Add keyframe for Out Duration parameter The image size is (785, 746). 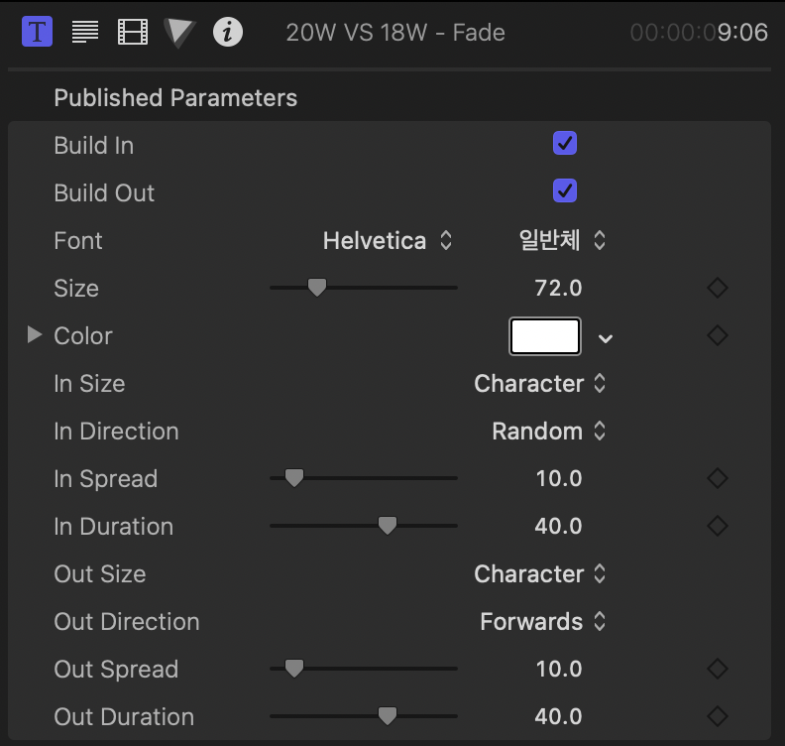click(717, 716)
